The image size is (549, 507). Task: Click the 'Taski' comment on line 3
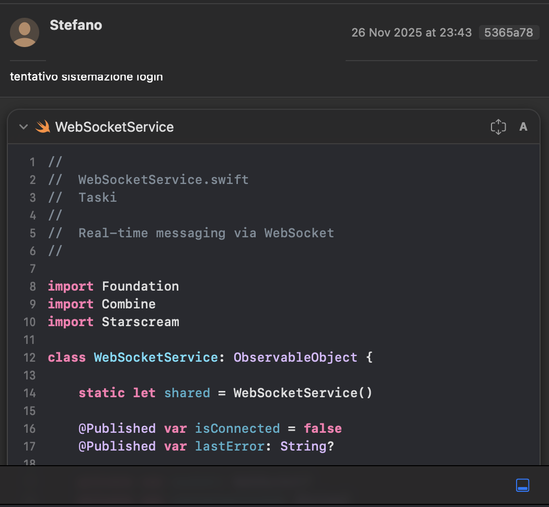98,198
